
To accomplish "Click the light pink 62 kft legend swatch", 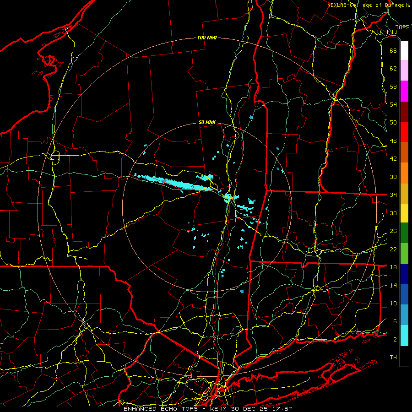I will pyautogui.click(x=404, y=70).
